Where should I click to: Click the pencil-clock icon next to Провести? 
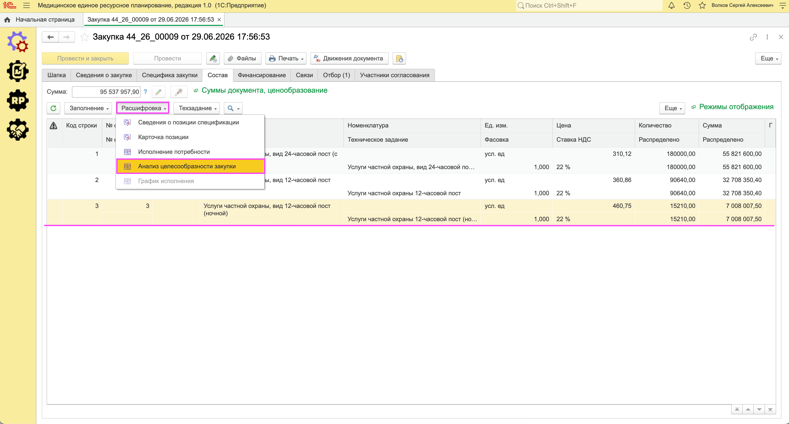point(213,58)
